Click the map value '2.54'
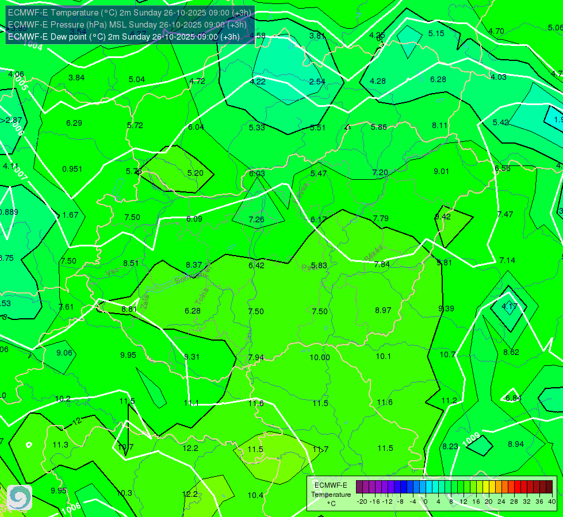The image size is (563, 517). click(317, 82)
